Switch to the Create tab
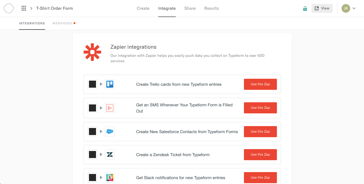Screen dimensions: 364x184 pos(143,8)
